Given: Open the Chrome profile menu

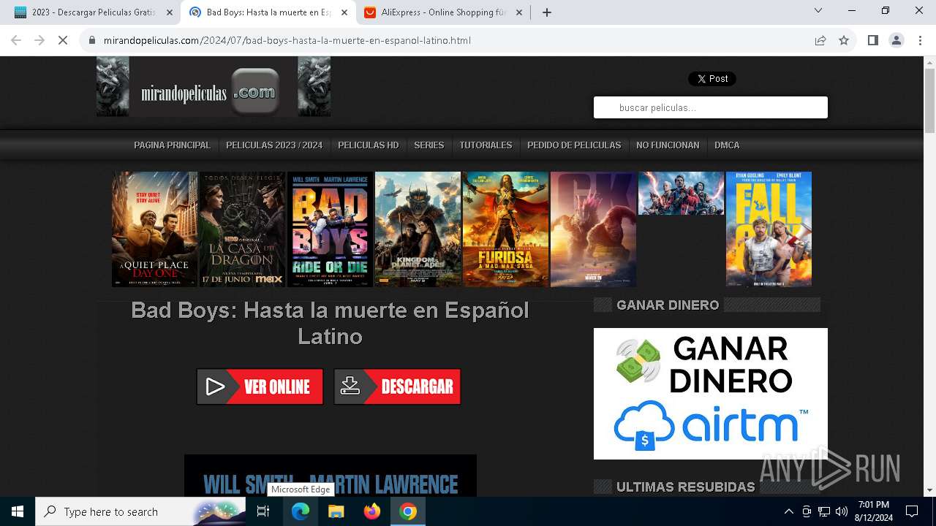Looking at the screenshot, I should [897, 40].
